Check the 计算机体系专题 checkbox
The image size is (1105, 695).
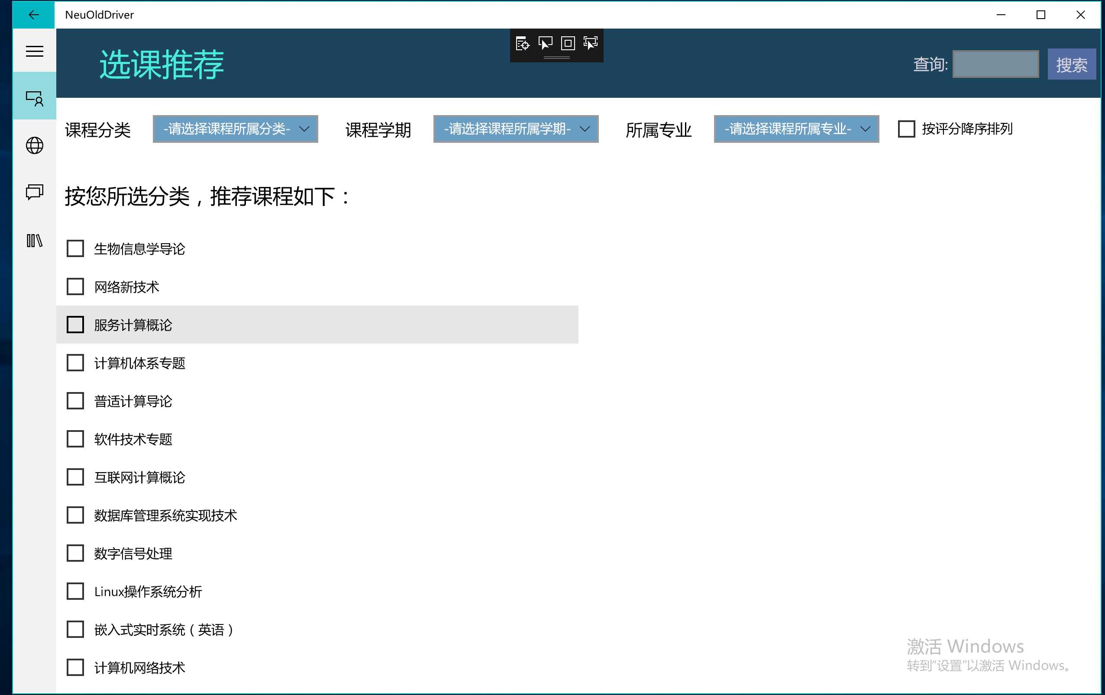(75, 363)
